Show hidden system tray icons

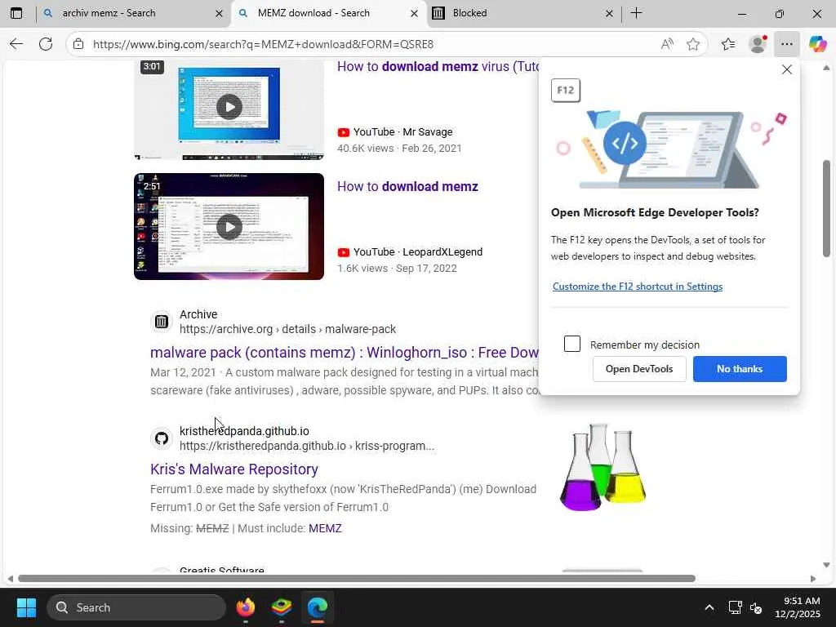(x=709, y=607)
